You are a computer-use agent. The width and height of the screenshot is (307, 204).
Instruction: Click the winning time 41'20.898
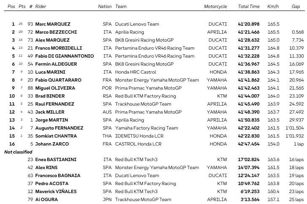(249, 24)
